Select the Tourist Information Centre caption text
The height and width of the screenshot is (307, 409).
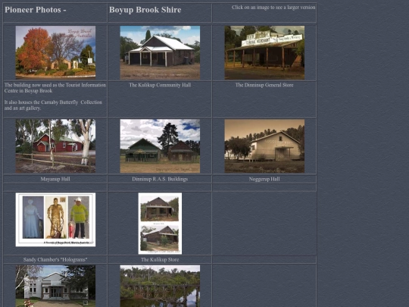[x=55, y=88]
